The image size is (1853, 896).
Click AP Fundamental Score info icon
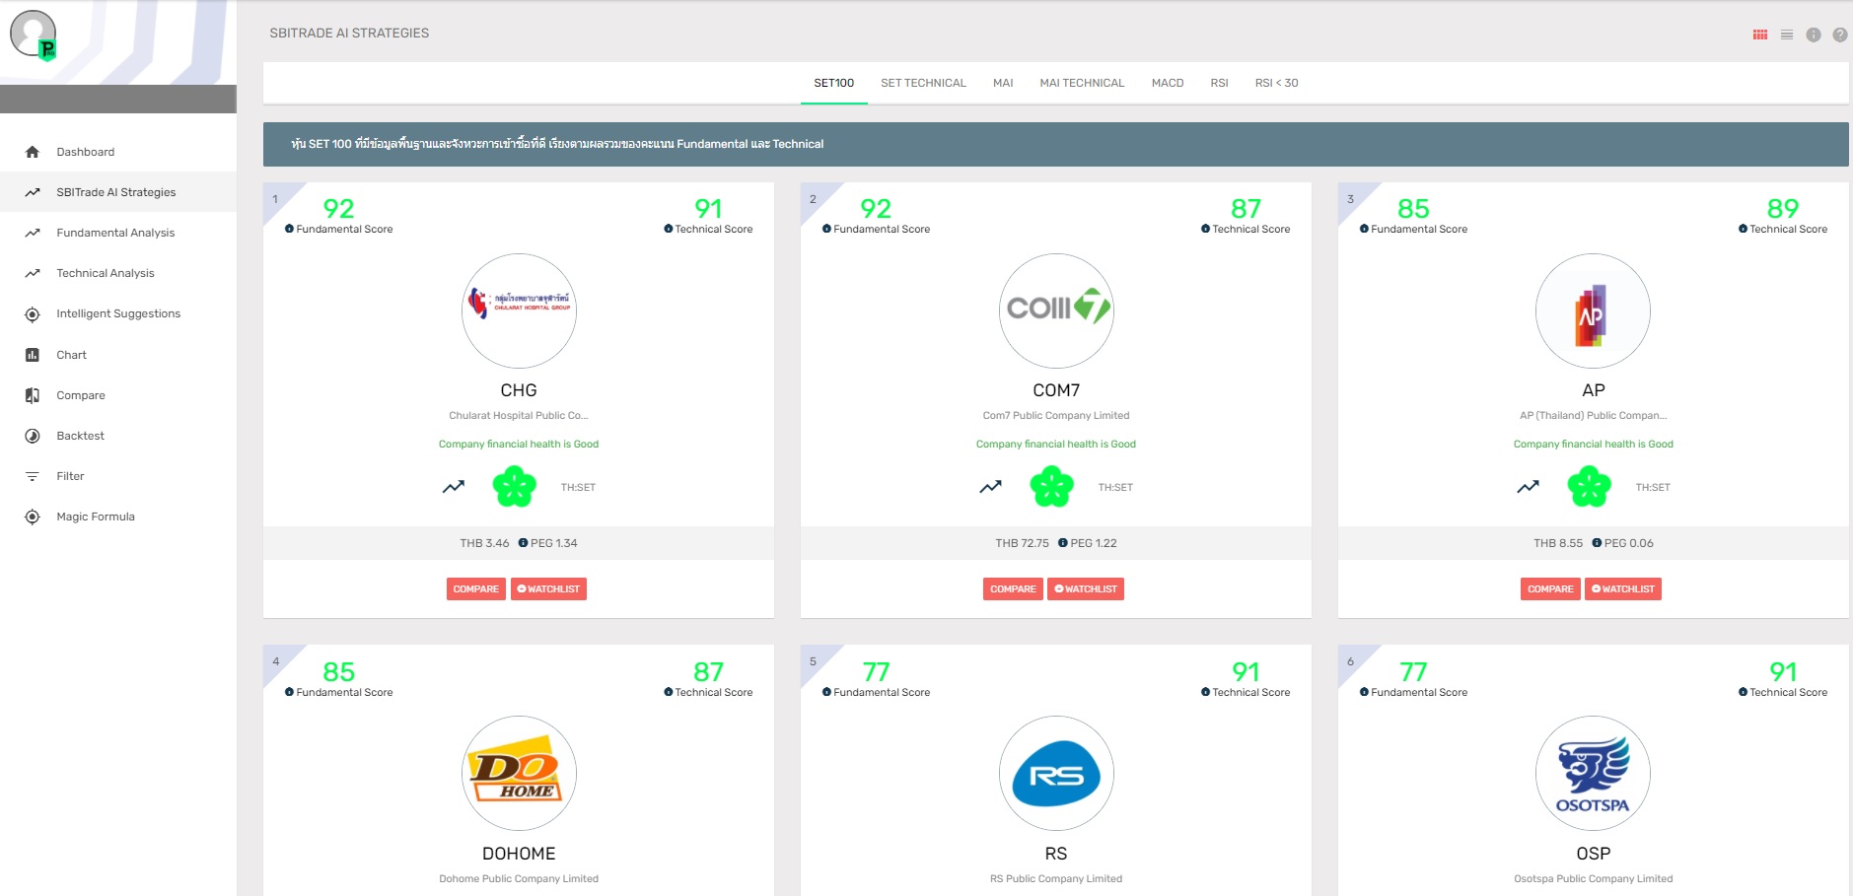1364,229
